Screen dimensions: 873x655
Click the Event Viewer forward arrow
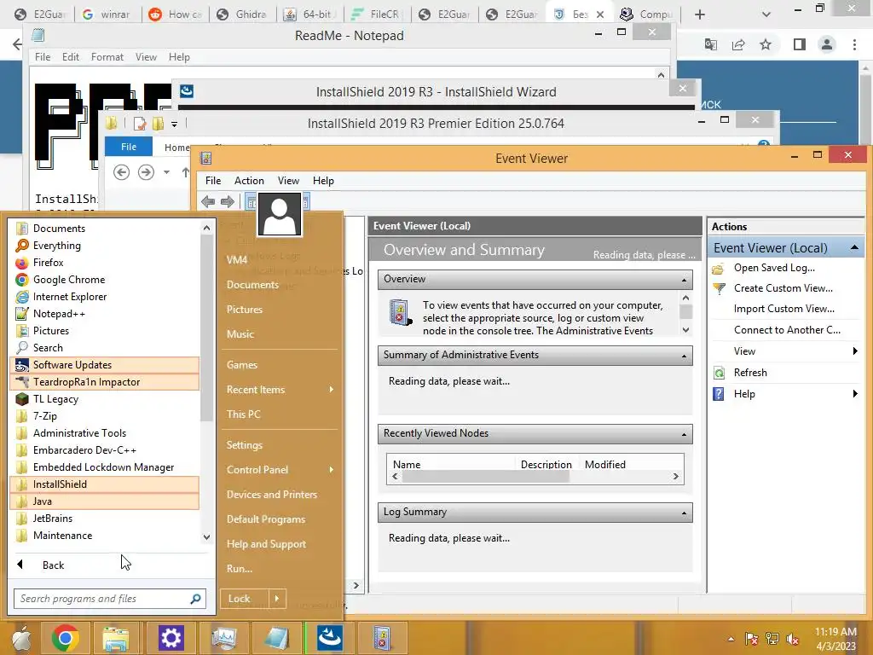(227, 201)
